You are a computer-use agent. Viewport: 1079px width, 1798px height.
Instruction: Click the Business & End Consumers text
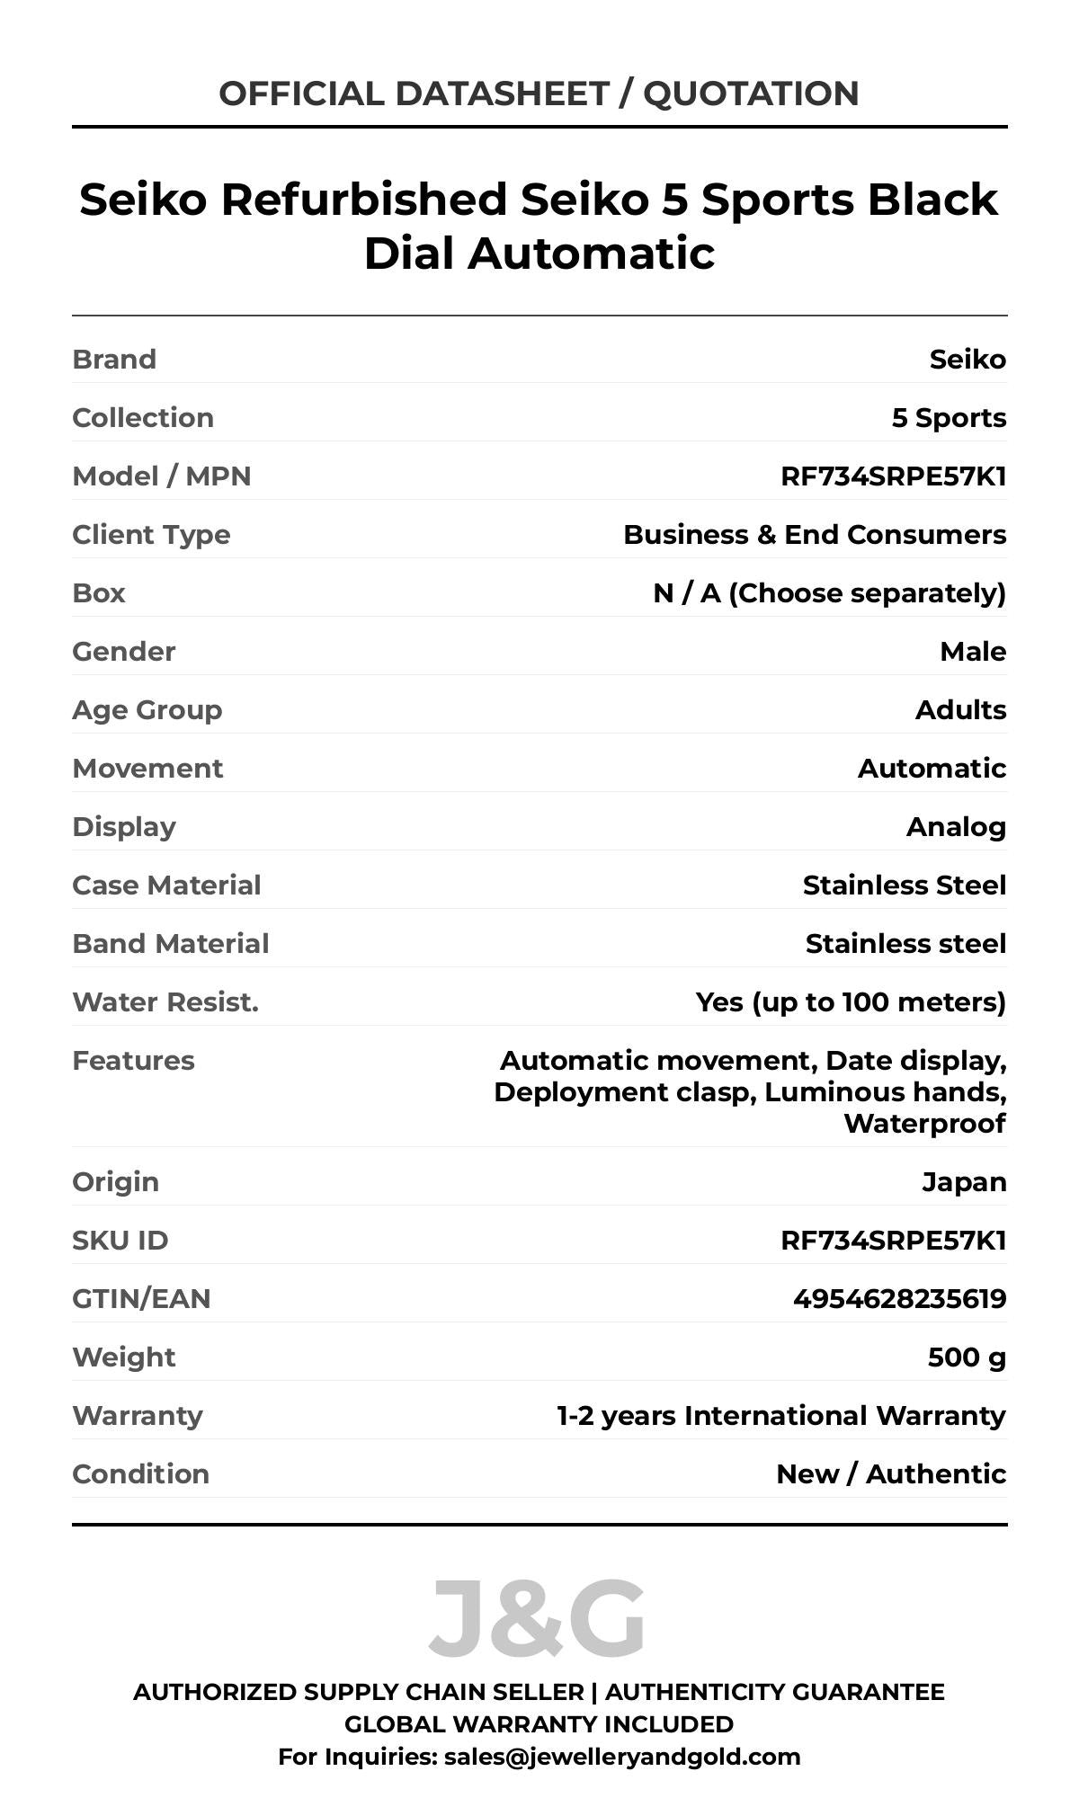tap(815, 534)
